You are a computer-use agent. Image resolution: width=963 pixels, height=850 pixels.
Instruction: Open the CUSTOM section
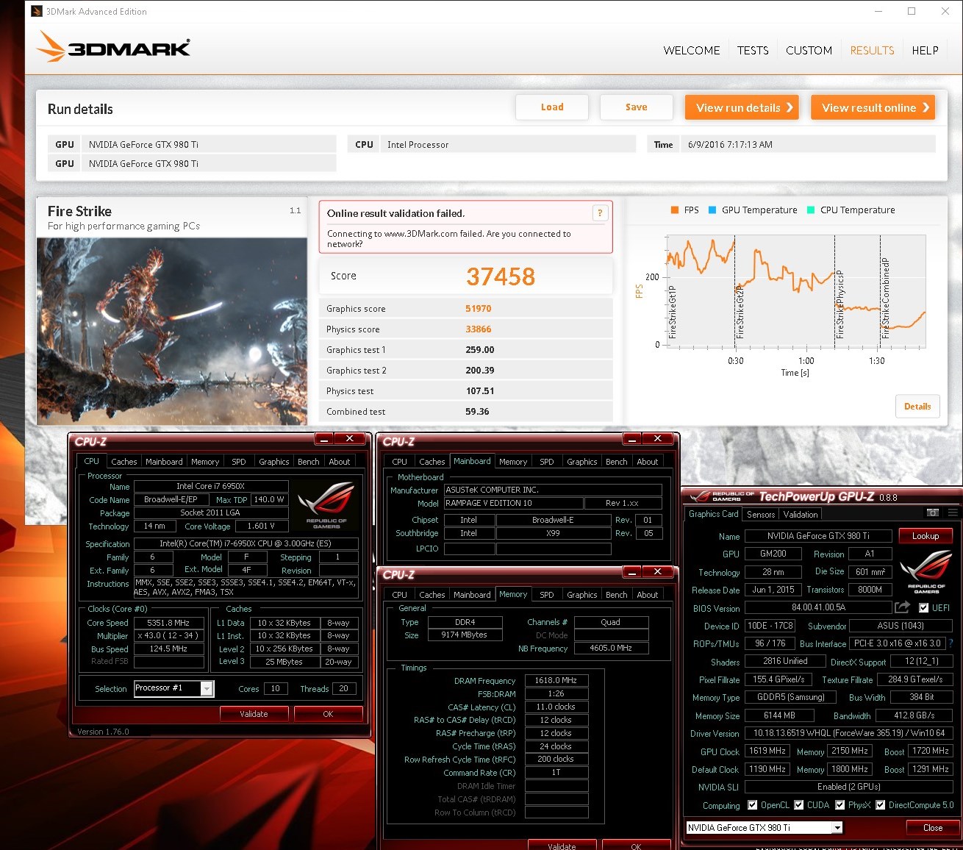[809, 50]
